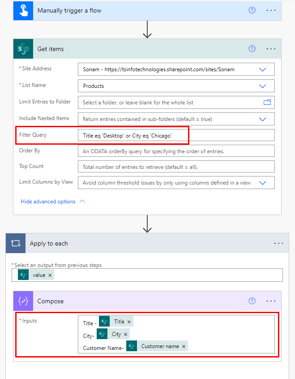Open the Compose ellipsis menu

(271, 301)
